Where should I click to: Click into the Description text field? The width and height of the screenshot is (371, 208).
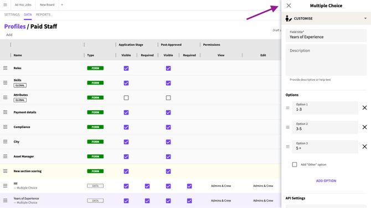[326, 60]
